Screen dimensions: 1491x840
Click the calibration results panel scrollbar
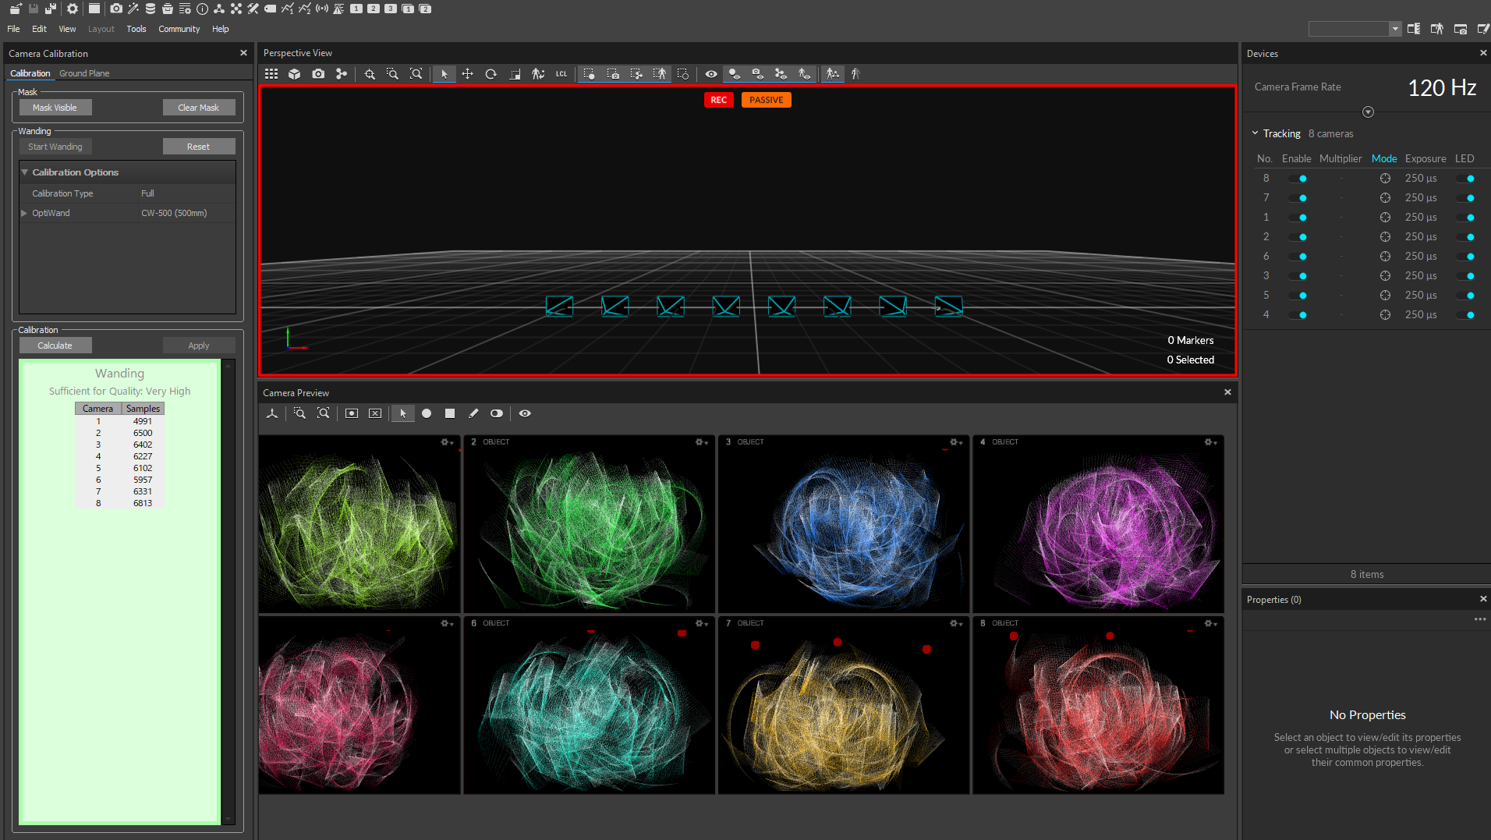pyautogui.click(x=228, y=590)
